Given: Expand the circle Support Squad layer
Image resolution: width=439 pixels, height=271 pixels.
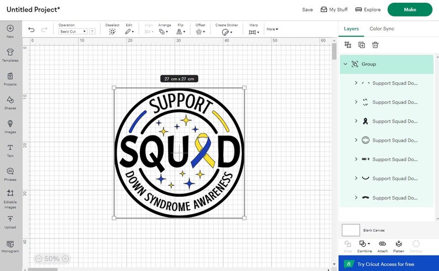Looking at the screenshot, I should (356, 140).
